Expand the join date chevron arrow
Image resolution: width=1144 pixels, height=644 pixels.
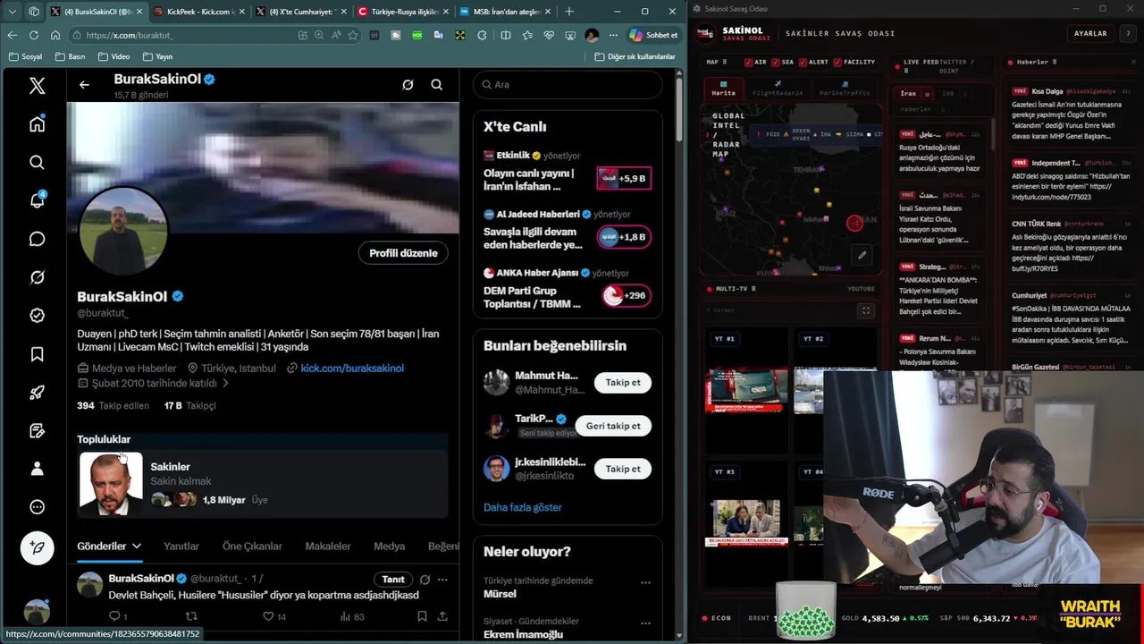click(x=225, y=383)
